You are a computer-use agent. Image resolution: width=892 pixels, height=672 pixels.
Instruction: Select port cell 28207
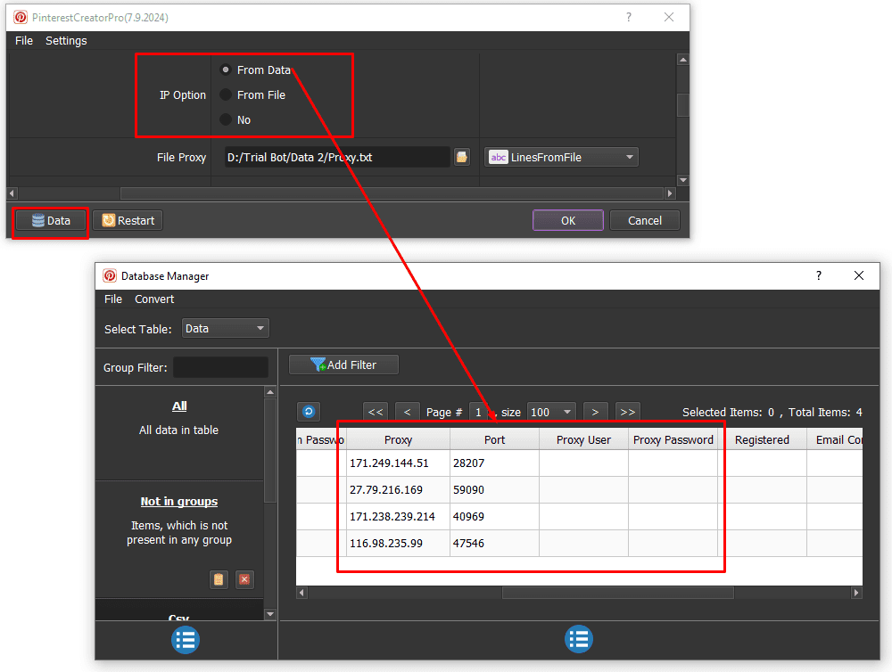click(494, 463)
